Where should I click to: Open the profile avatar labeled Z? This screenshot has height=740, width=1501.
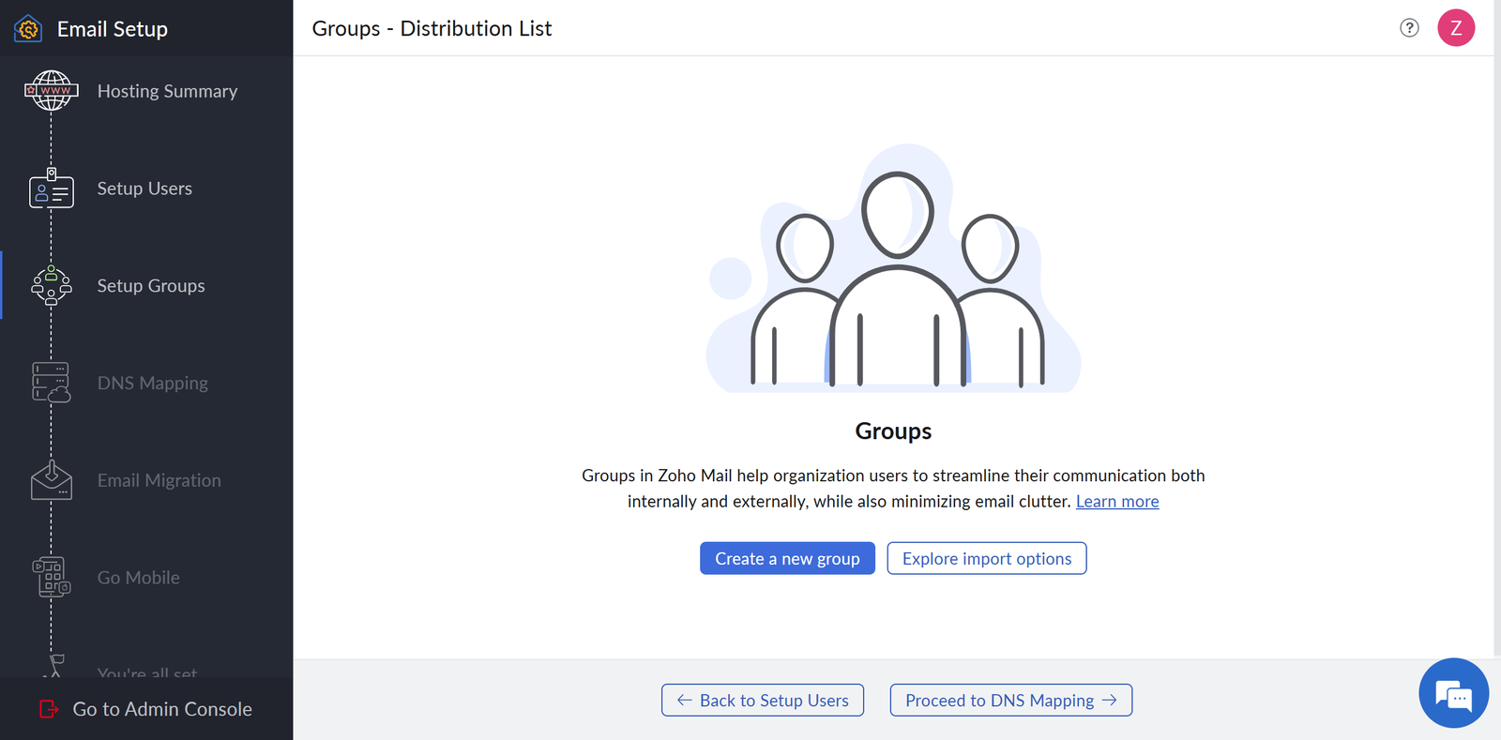[1456, 28]
